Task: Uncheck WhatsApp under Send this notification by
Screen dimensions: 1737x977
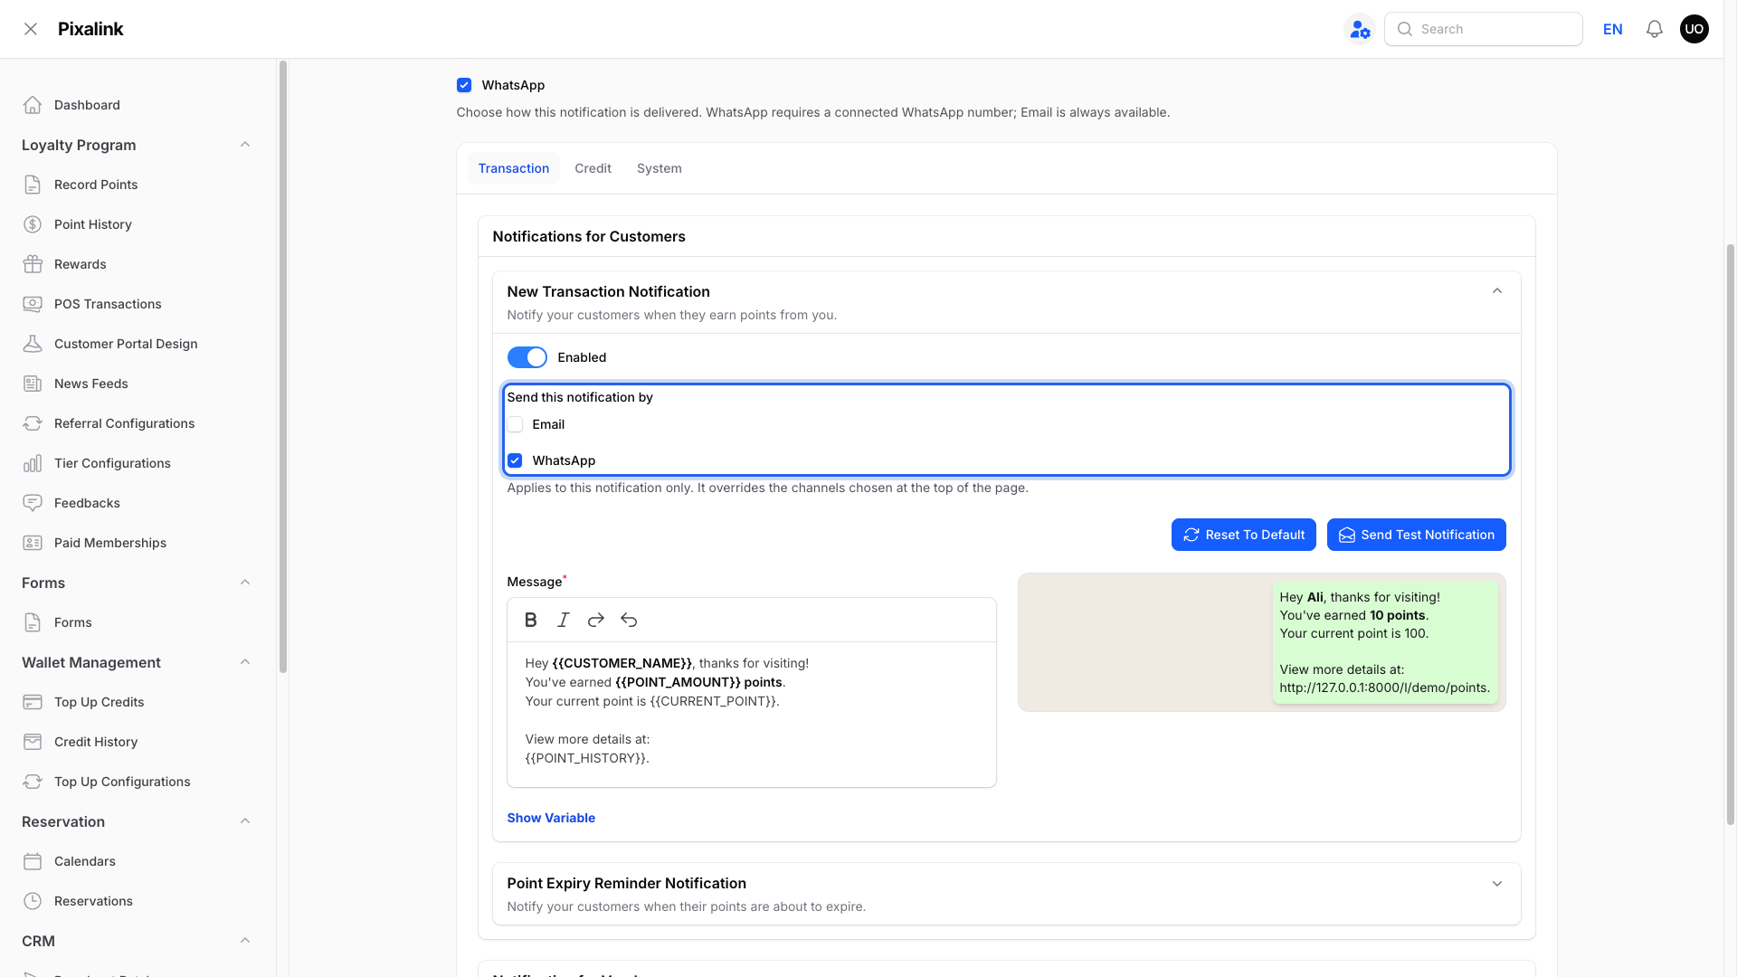Action: click(515, 460)
